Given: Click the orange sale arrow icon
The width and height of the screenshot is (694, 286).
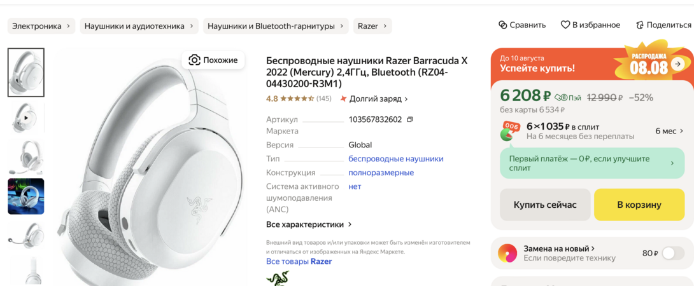Looking at the screenshot, I should pos(677,64).
